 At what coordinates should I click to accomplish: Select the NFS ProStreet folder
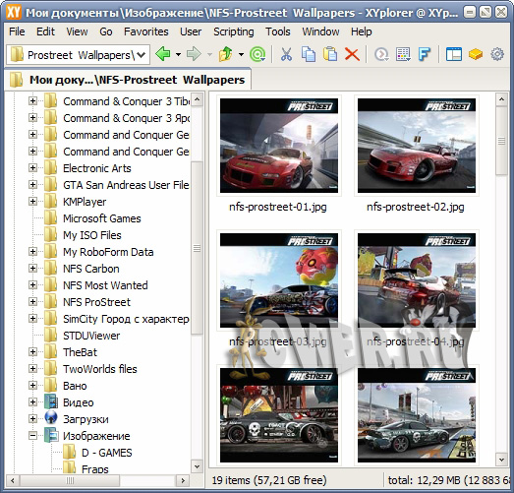click(x=96, y=302)
